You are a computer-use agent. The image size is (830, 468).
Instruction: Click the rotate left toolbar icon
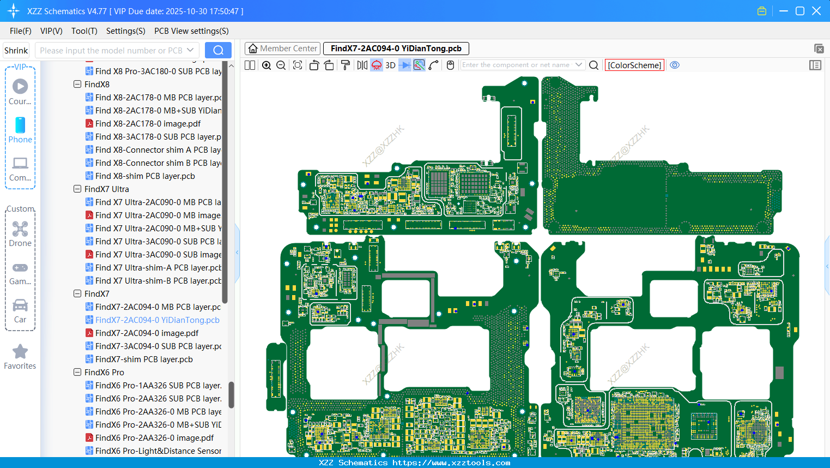pyautogui.click(x=314, y=65)
